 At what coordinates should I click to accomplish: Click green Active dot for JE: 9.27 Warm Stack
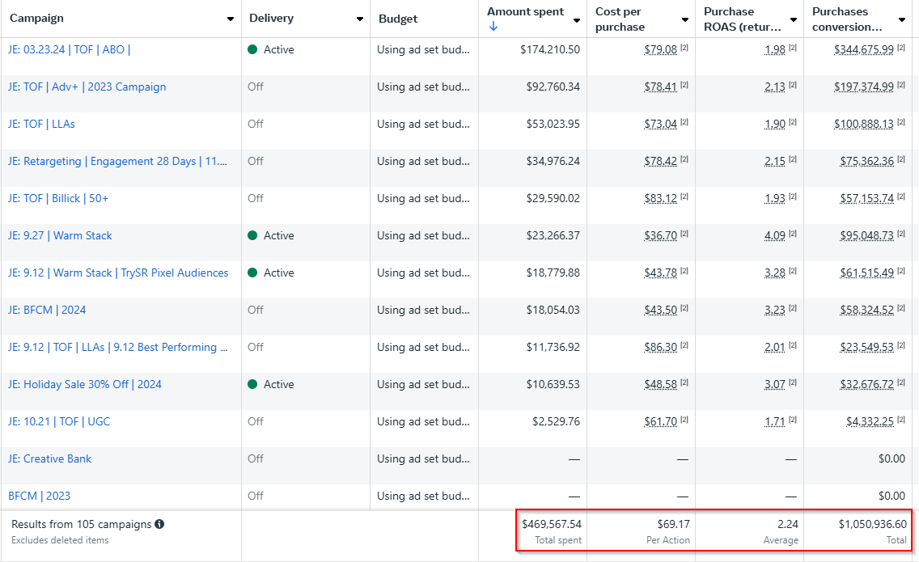point(252,235)
